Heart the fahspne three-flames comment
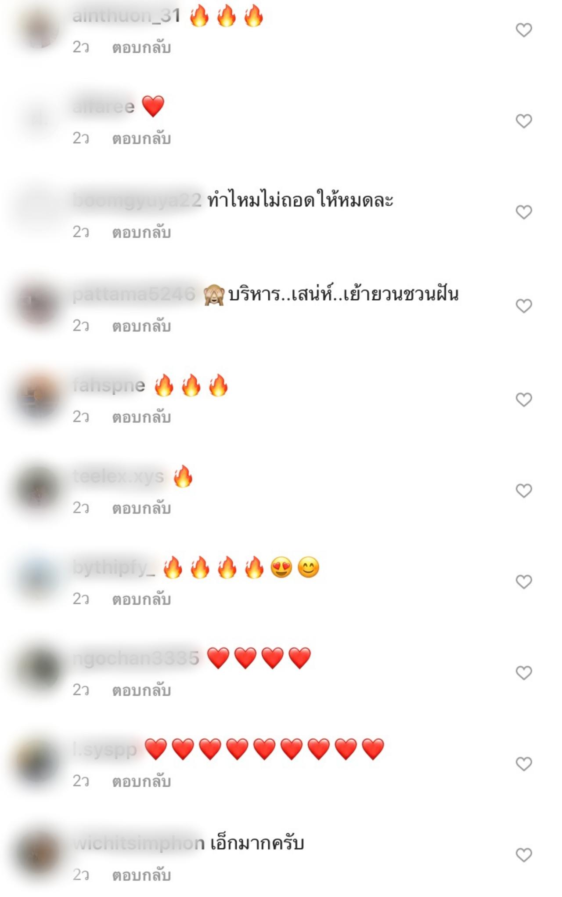This screenshot has width=562, height=897. (x=523, y=399)
